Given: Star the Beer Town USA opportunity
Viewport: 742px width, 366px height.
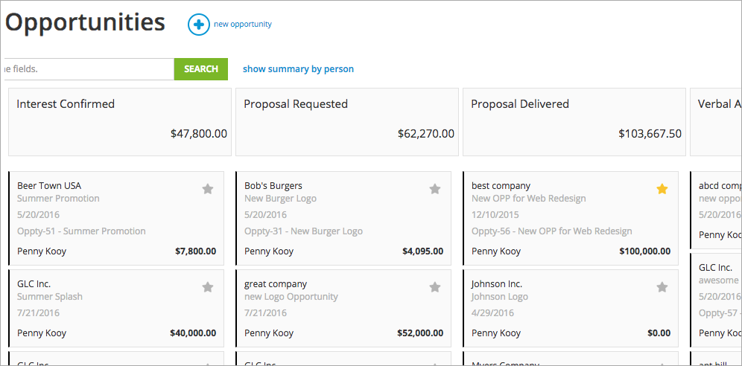Looking at the screenshot, I should pos(208,189).
